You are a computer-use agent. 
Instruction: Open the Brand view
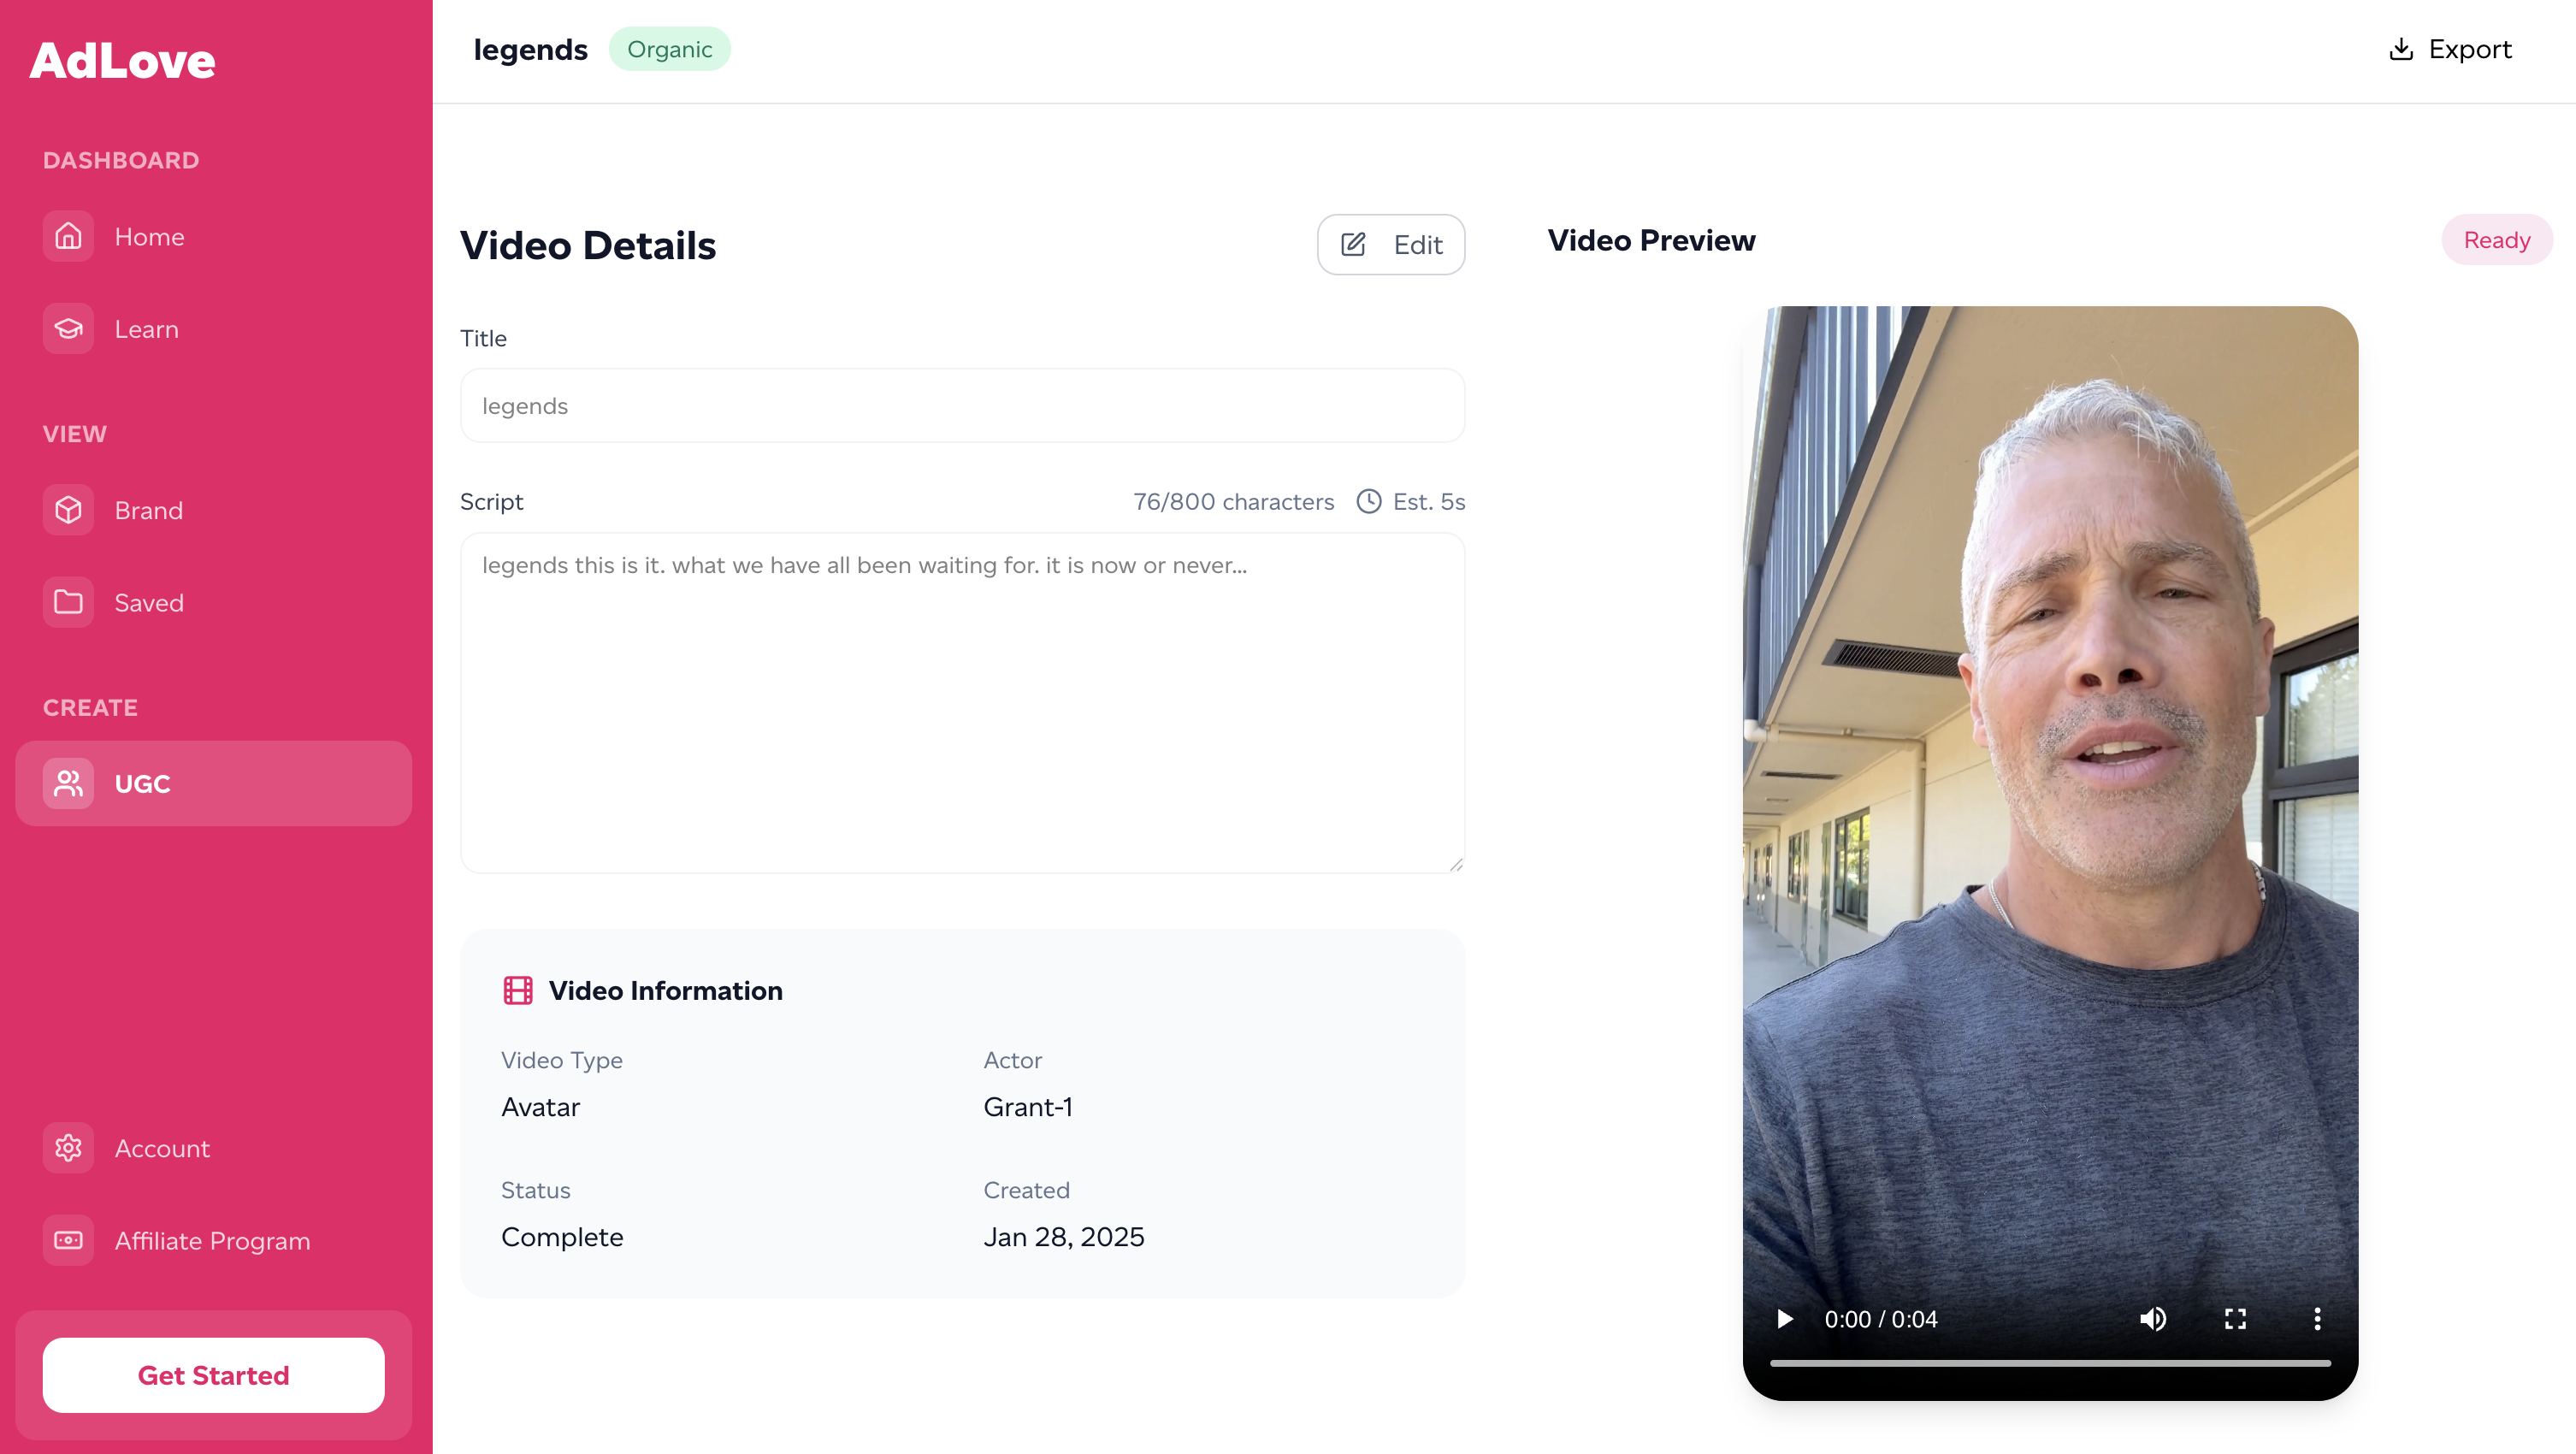[213, 510]
